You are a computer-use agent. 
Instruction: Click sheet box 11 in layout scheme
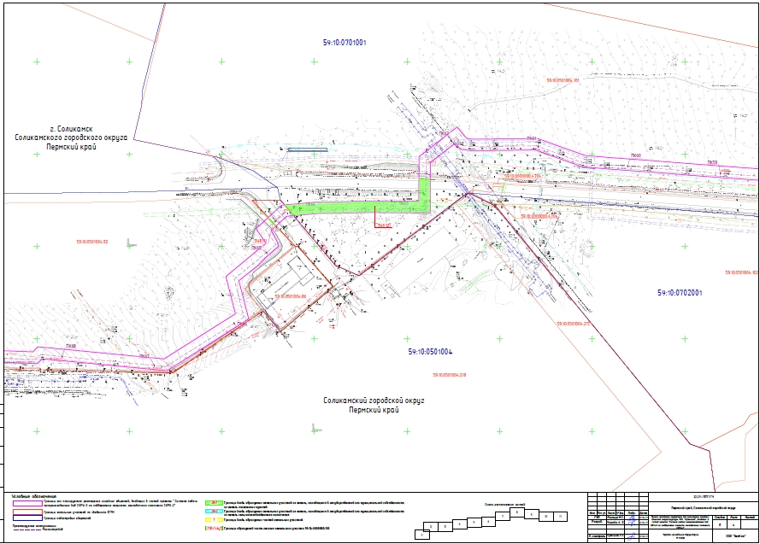560,517
